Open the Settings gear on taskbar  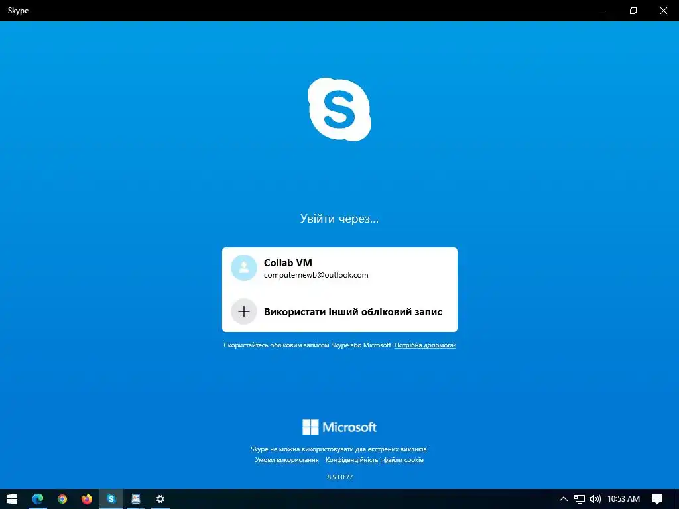coord(160,499)
